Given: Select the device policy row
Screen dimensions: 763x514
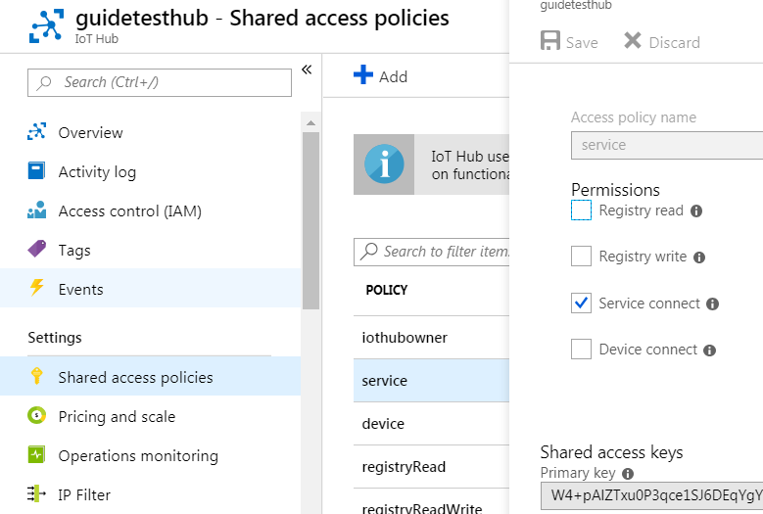Looking at the screenshot, I should tap(431, 424).
